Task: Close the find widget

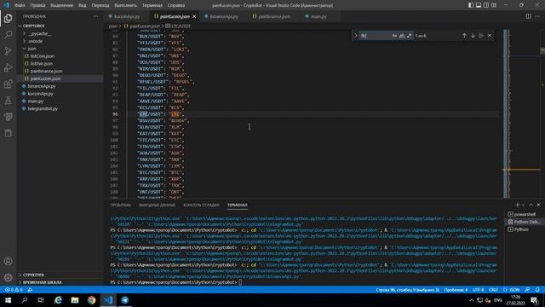Action: (x=490, y=36)
